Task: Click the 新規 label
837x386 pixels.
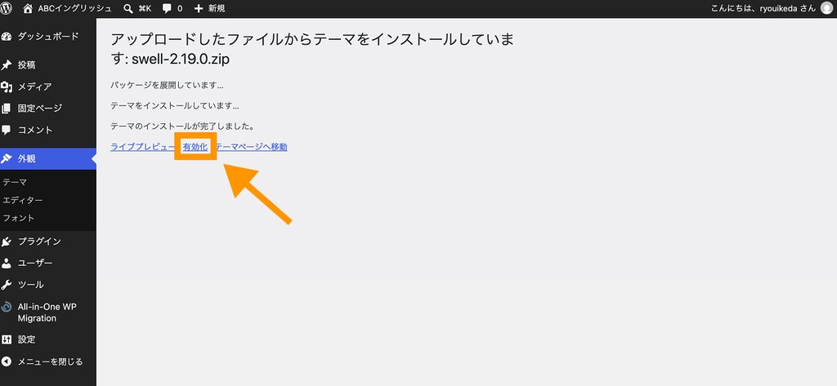Action: (217, 9)
